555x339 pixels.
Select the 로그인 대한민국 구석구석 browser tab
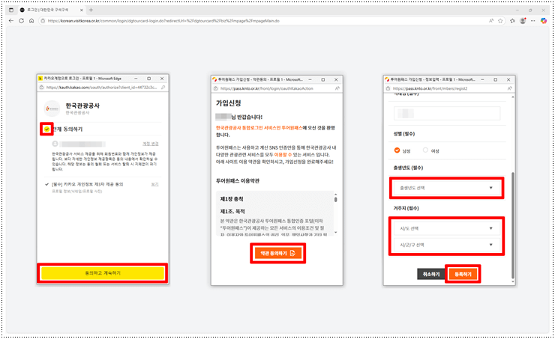(x=51, y=10)
